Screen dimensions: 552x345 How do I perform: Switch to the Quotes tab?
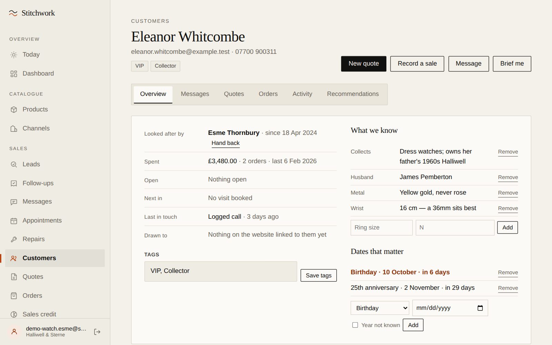234,94
